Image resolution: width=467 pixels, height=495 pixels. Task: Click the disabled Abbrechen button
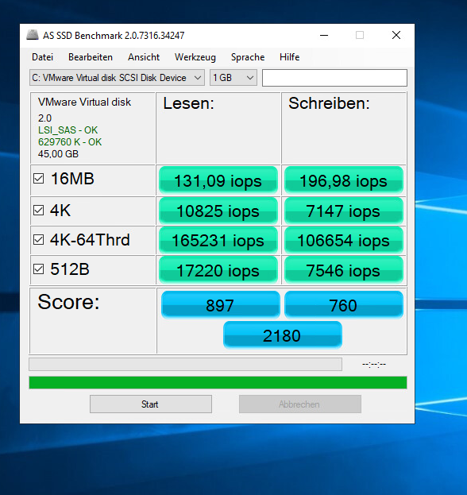click(x=299, y=404)
